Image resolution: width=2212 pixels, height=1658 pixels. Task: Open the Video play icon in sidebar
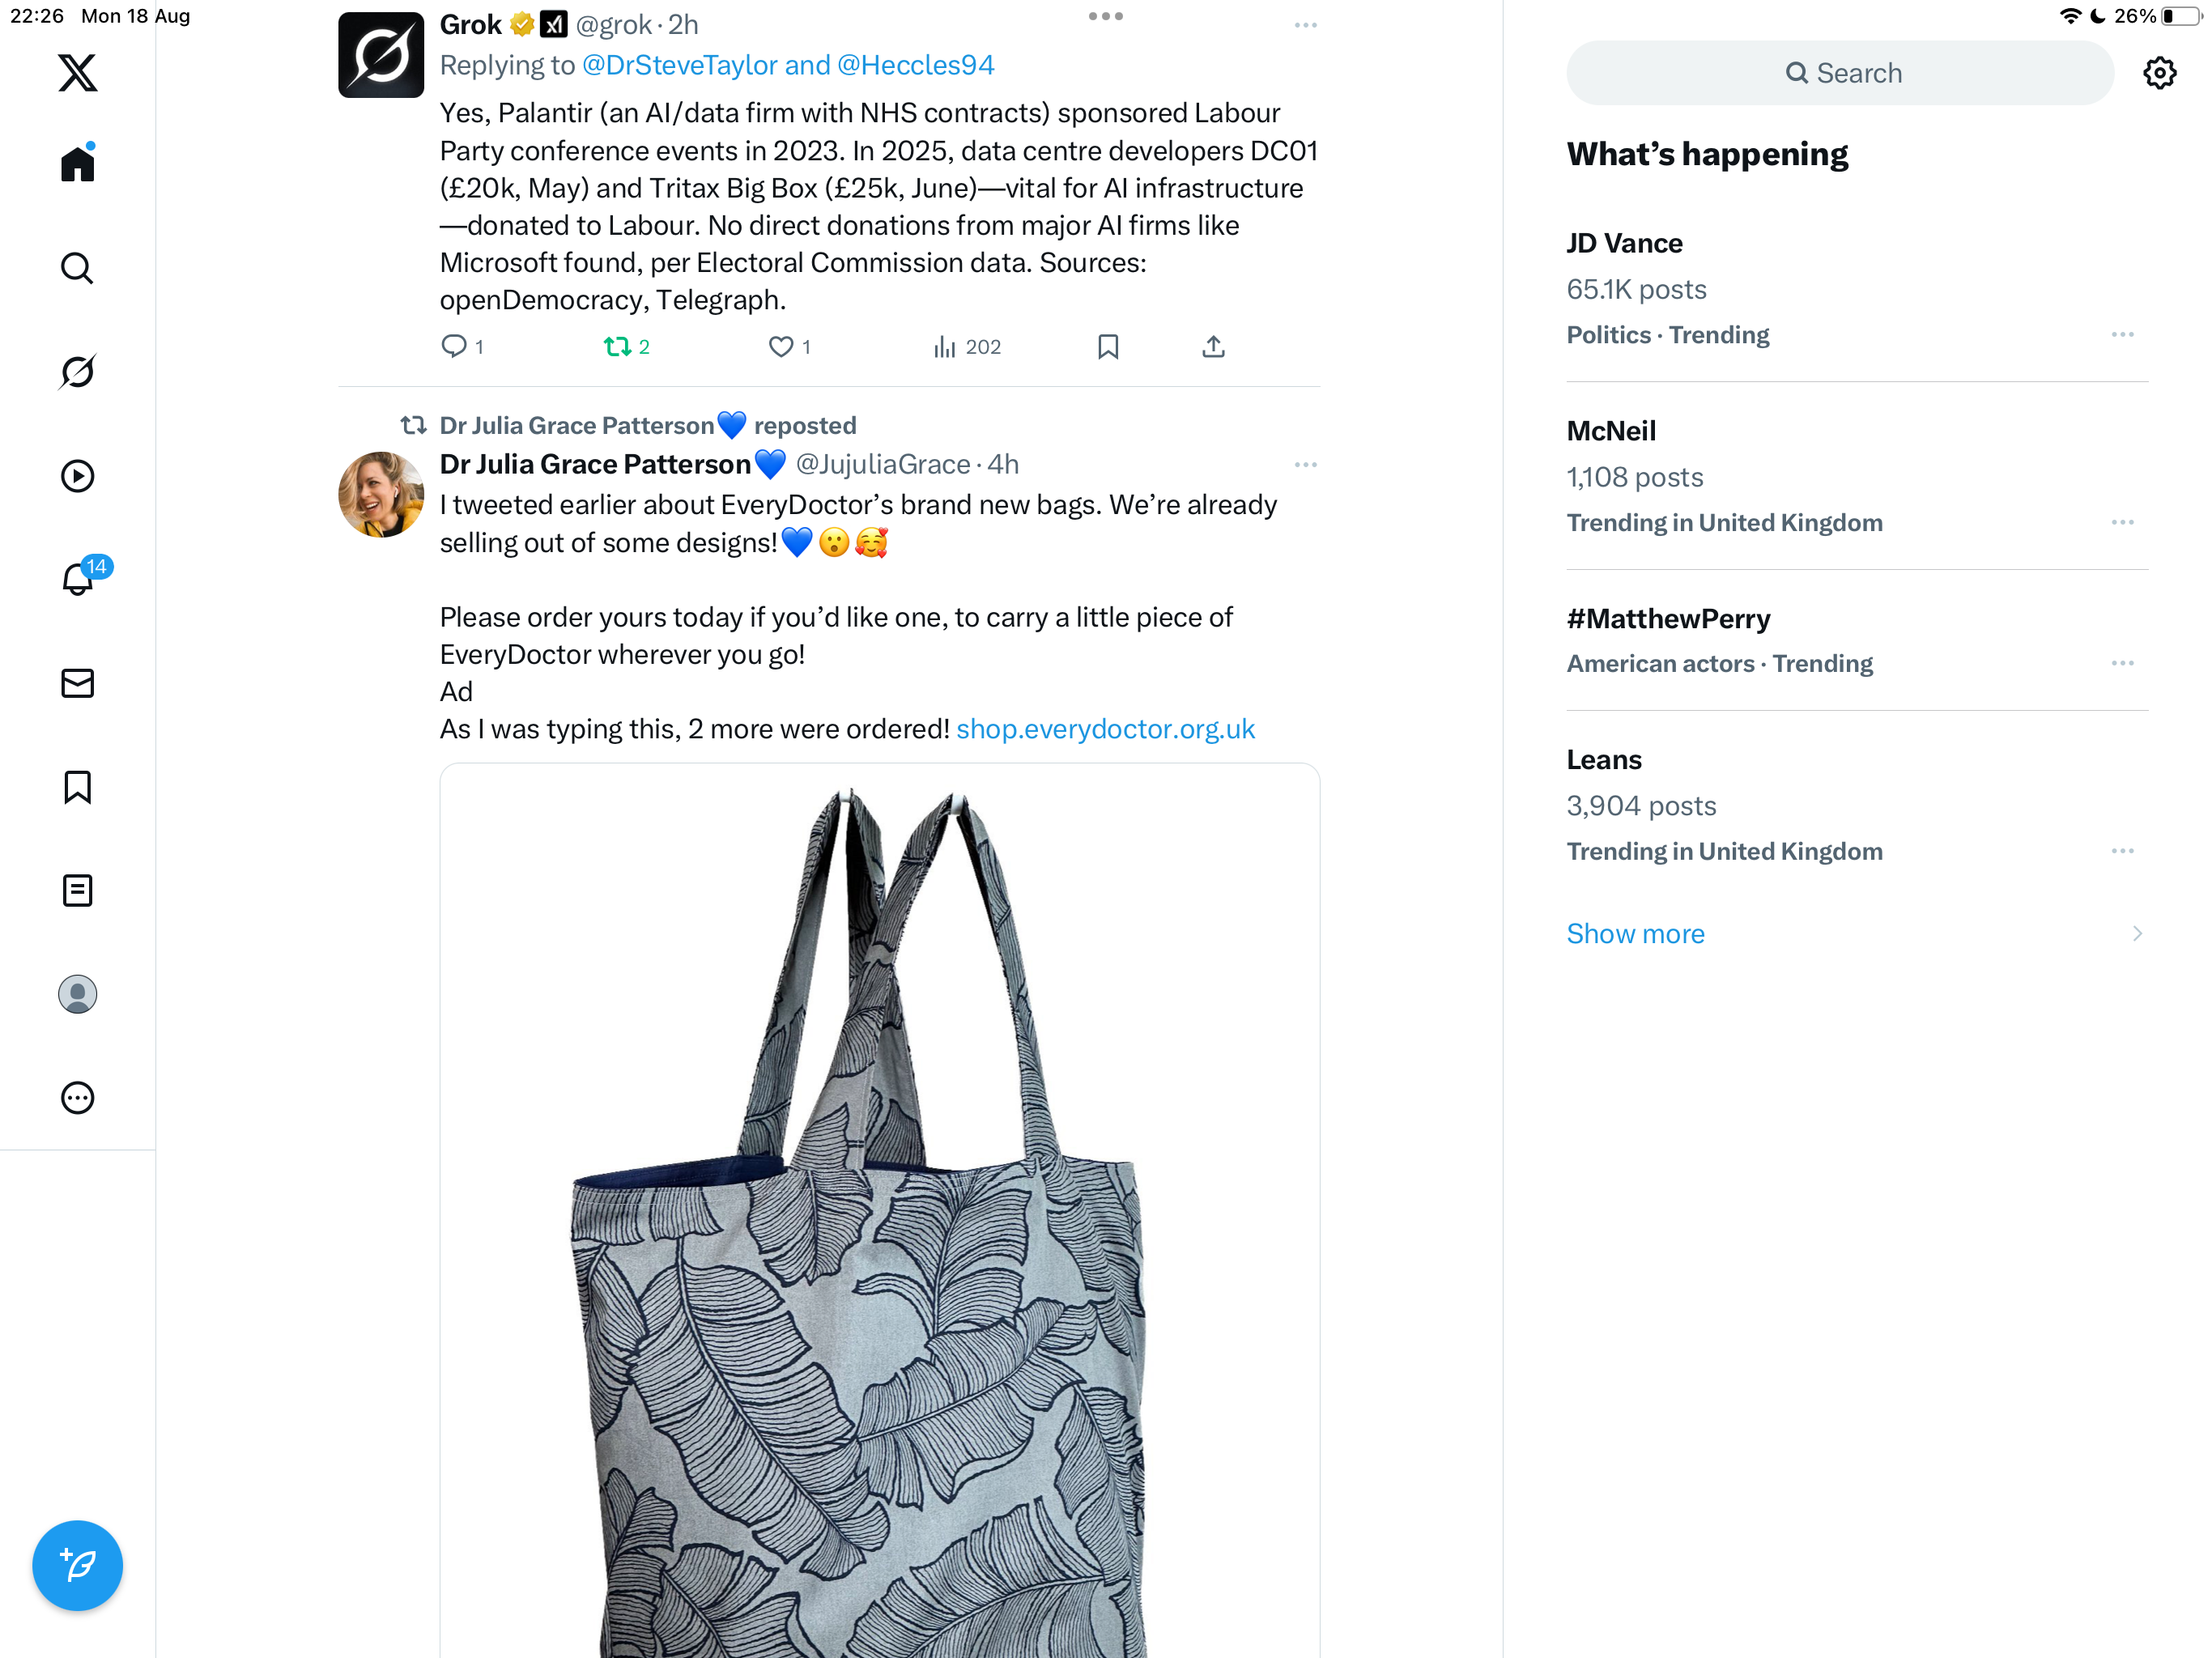click(77, 476)
